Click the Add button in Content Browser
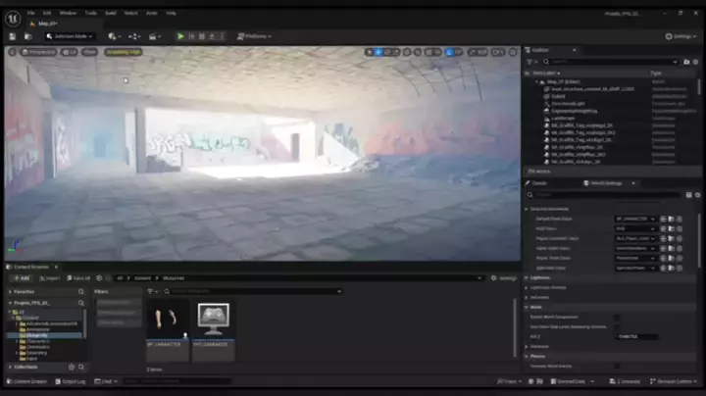Screen dimensions: 706x396 point(21,277)
